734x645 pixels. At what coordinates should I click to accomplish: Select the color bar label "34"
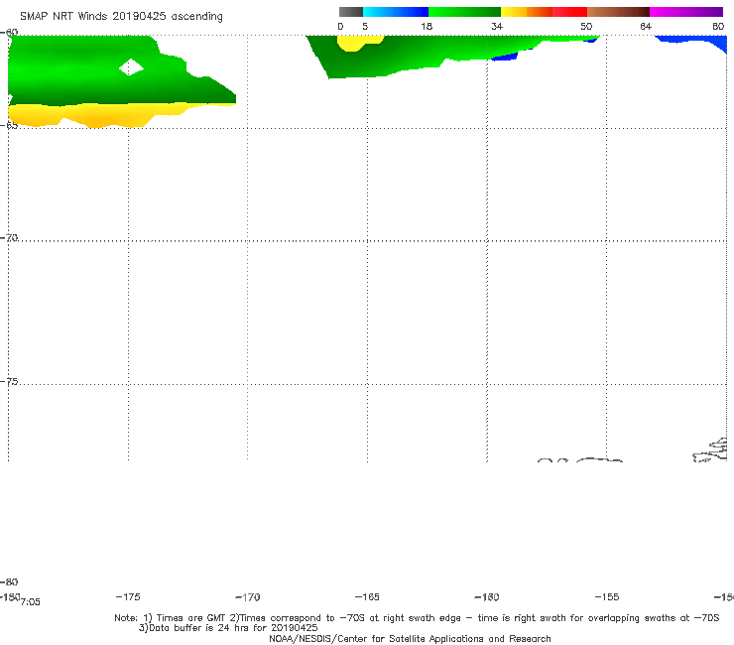tap(497, 26)
